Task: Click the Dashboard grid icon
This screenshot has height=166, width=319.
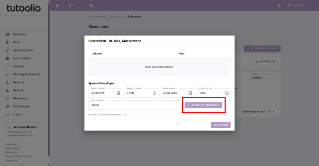Action: coord(7,34)
